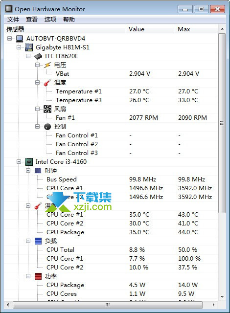
Task: Select CPU Package at 4.5 W
Action: pyautogui.click(x=111, y=285)
